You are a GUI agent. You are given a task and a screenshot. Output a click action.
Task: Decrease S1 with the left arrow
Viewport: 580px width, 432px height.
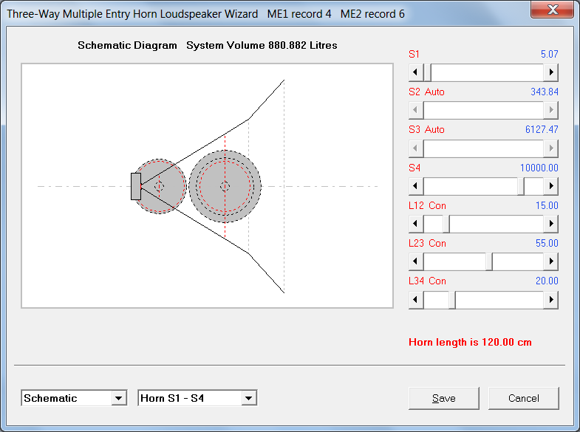click(x=416, y=72)
